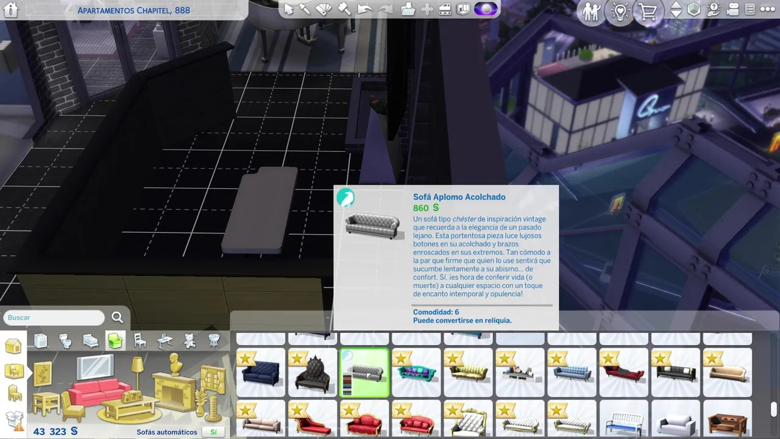Select the bedroom bed room category
This screenshot has height=439, width=780.
point(90,341)
